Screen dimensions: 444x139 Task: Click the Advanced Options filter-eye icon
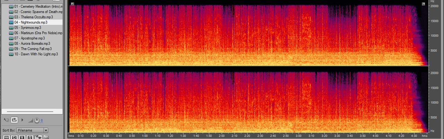click(x=39, y=137)
